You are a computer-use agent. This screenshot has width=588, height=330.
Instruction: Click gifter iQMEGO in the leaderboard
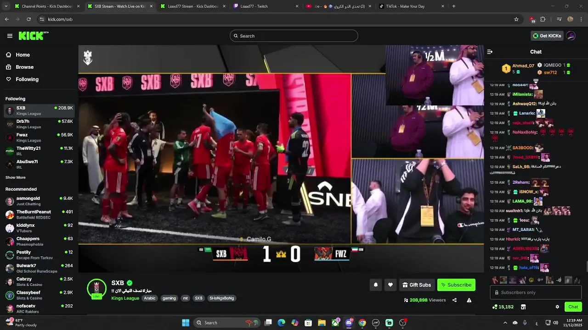(553, 65)
